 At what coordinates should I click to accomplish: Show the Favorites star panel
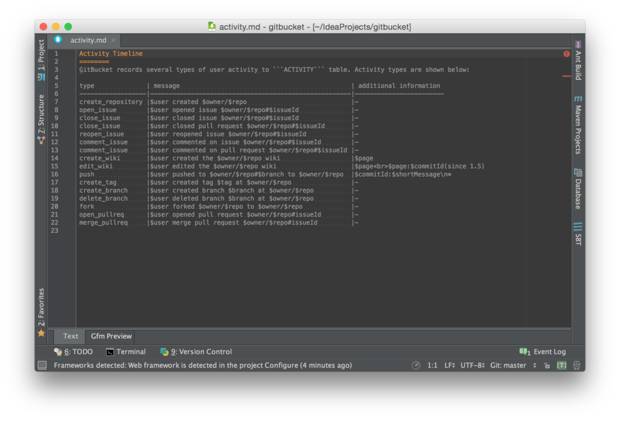click(41, 312)
